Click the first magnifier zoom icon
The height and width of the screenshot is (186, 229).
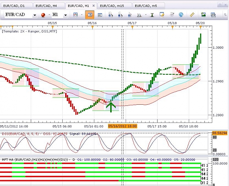[x=111, y=15]
